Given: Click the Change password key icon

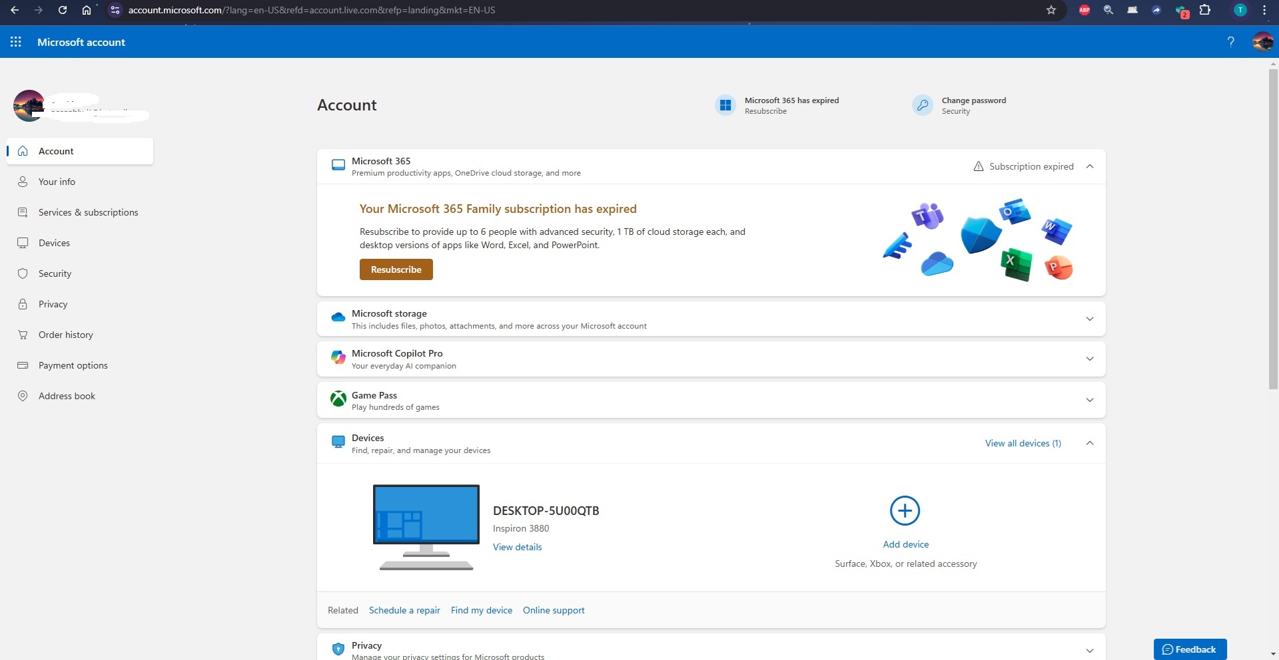Looking at the screenshot, I should [923, 105].
